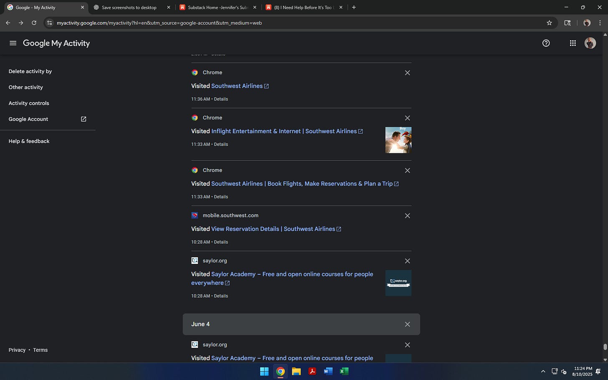Open the Privacy link
The width and height of the screenshot is (608, 380).
pyautogui.click(x=17, y=350)
